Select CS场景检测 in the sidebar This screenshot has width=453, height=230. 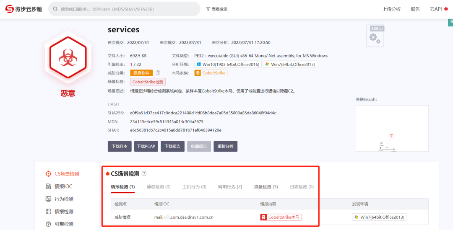[62, 174]
